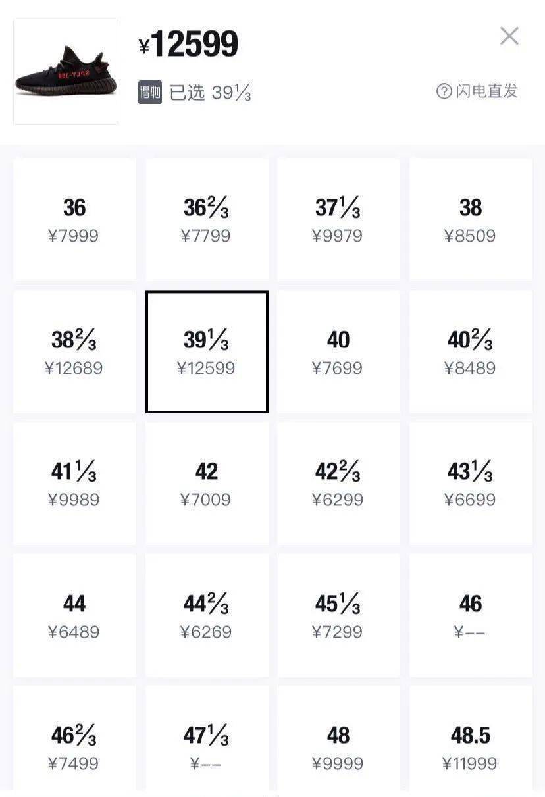Close the size selection panel

tap(509, 36)
